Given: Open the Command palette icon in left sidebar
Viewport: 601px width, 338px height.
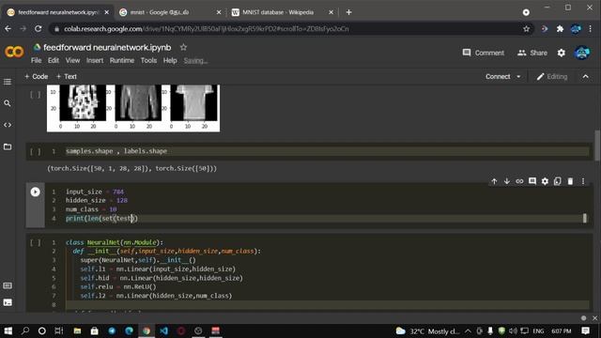Looking at the screenshot, I should pyautogui.click(x=8, y=285).
